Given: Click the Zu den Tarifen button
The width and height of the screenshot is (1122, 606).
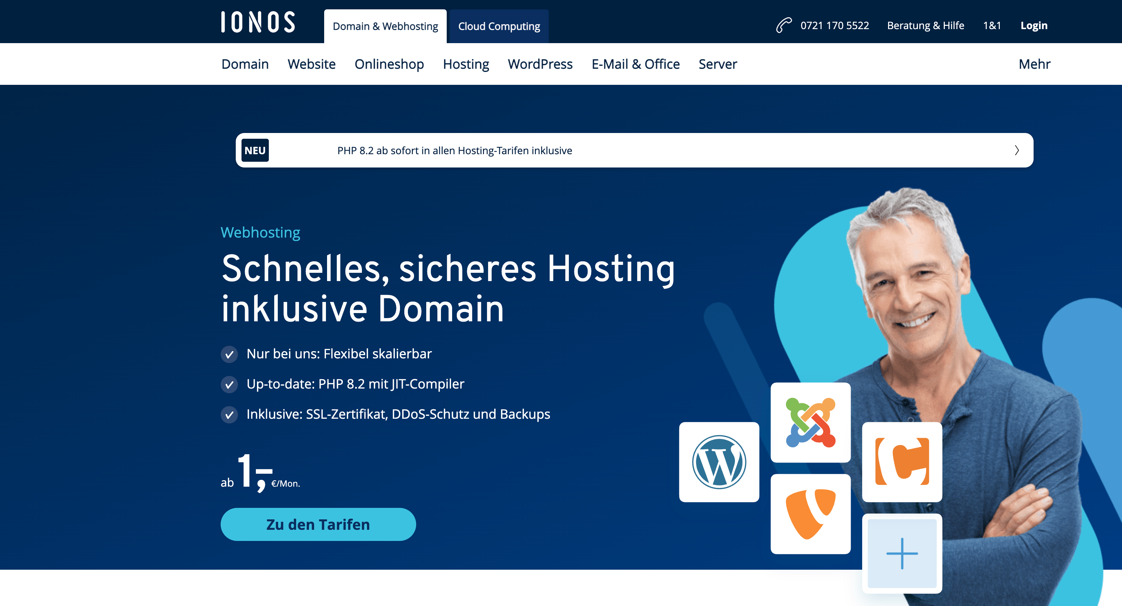Looking at the screenshot, I should 318,524.
